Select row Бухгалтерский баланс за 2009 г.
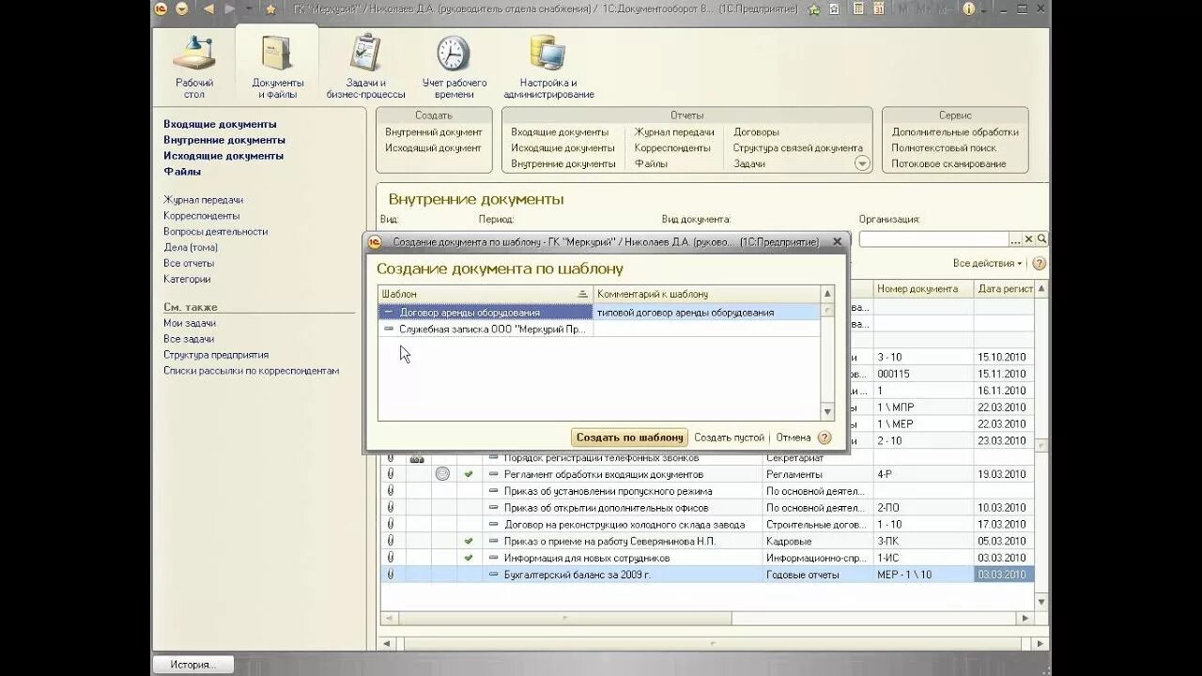Screen dimensions: 1202x676 coord(707,575)
